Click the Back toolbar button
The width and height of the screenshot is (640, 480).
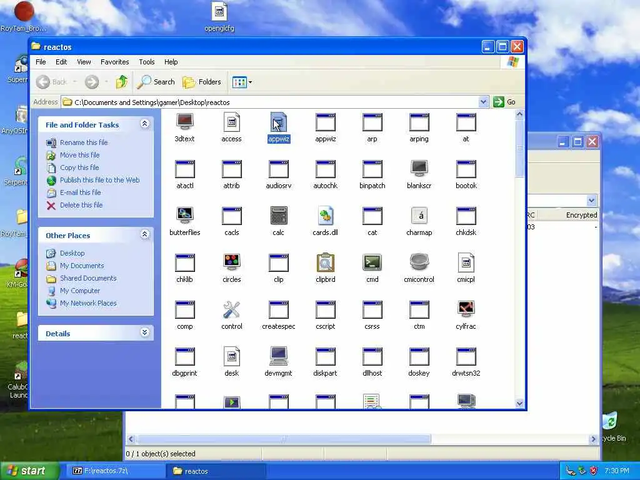[51, 82]
